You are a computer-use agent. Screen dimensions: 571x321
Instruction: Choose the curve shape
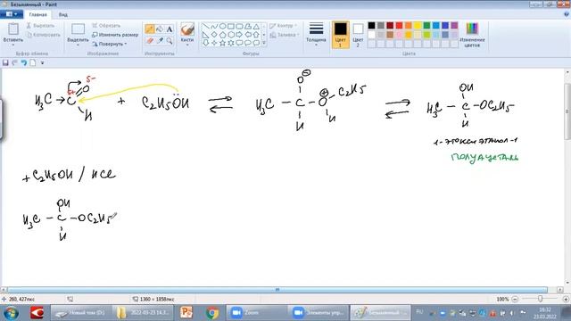point(214,26)
